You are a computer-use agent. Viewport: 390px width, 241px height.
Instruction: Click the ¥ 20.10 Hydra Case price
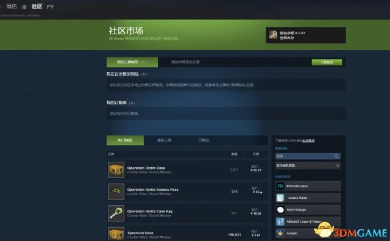[x=256, y=170]
